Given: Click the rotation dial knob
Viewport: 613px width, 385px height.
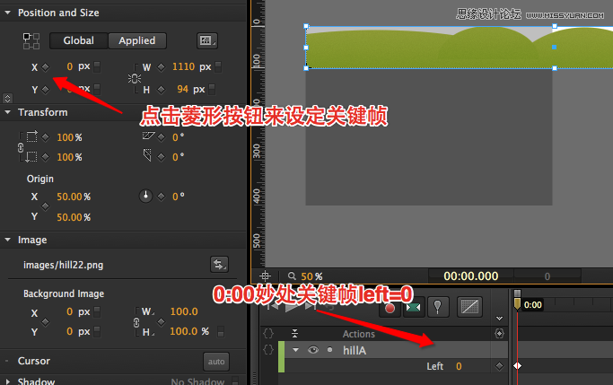Looking at the screenshot, I should tap(145, 196).
